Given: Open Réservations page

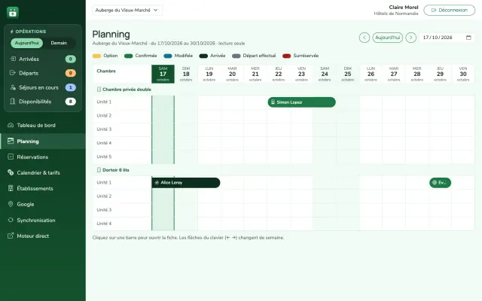Looking at the screenshot, I should (x=43, y=157).
